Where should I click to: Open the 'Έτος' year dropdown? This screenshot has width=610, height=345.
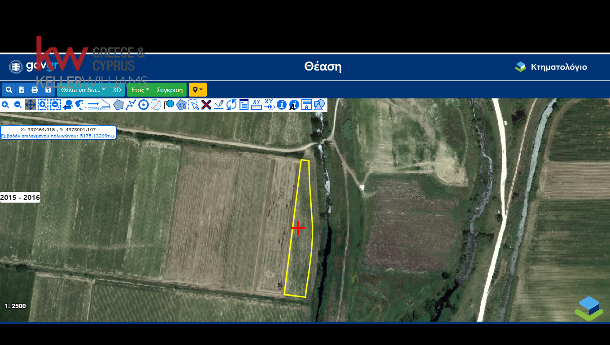(x=140, y=90)
